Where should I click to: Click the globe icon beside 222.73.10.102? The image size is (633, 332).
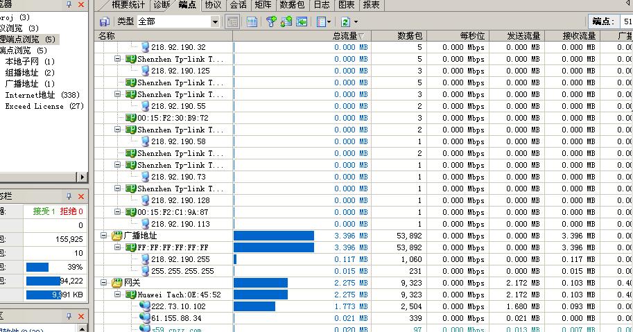pyautogui.click(x=144, y=306)
